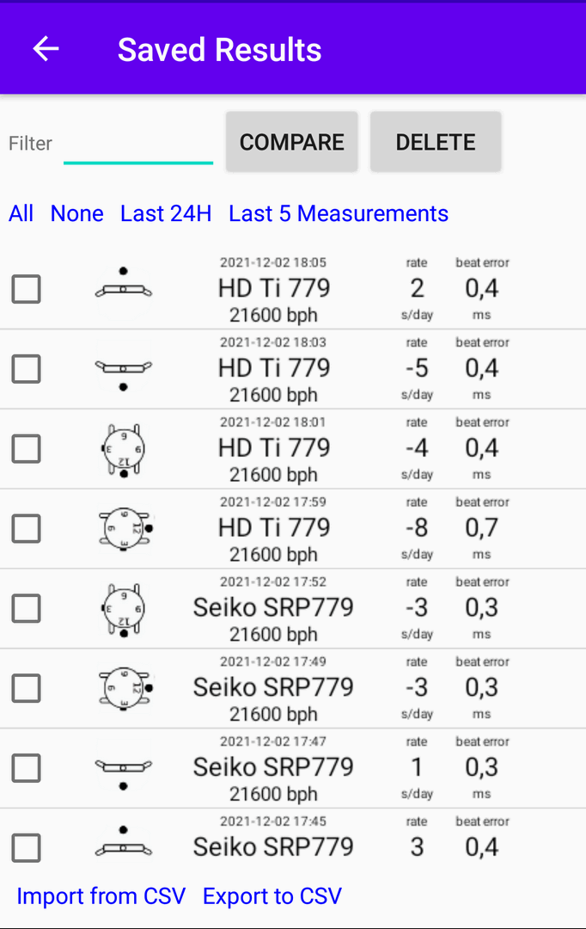The width and height of the screenshot is (586, 929).
Task: Click the watch position icon in the 17:59 row
Action: tap(125, 528)
